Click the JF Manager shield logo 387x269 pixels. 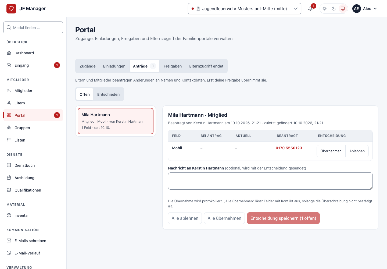[x=11, y=9]
